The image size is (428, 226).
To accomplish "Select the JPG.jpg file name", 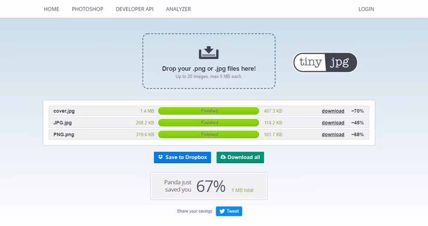I will (62, 123).
